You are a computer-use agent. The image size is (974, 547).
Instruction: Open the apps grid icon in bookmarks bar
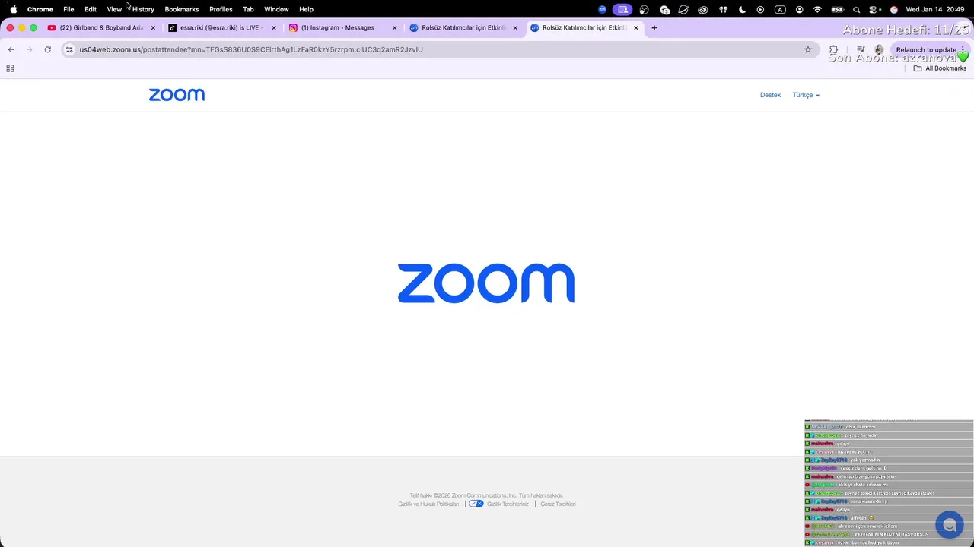(10, 68)
